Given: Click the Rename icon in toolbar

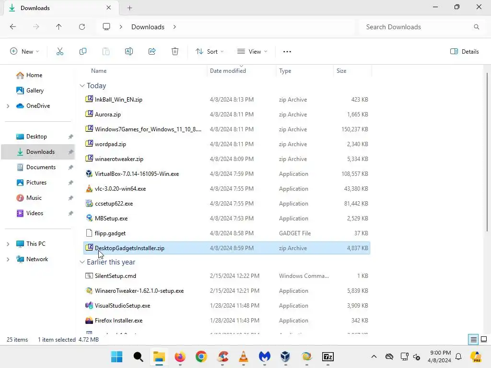Looking at the screenshot, I should pos(129,52).
